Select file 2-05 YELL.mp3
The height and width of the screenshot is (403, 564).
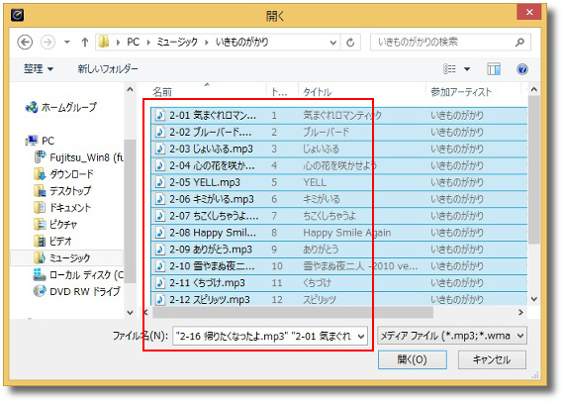338,182
